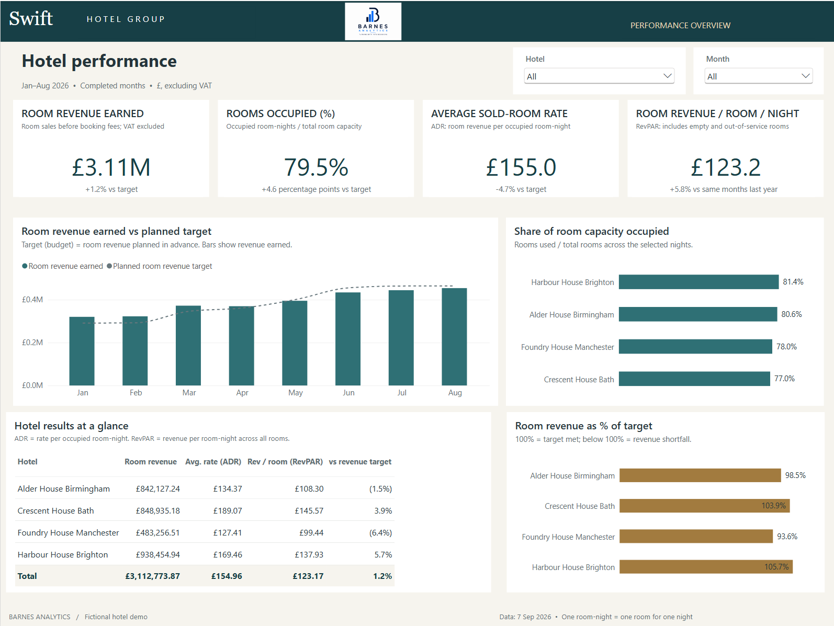Select Harbour House Brighton table row name
Screen dimensions: 834x626
[63, 555]
